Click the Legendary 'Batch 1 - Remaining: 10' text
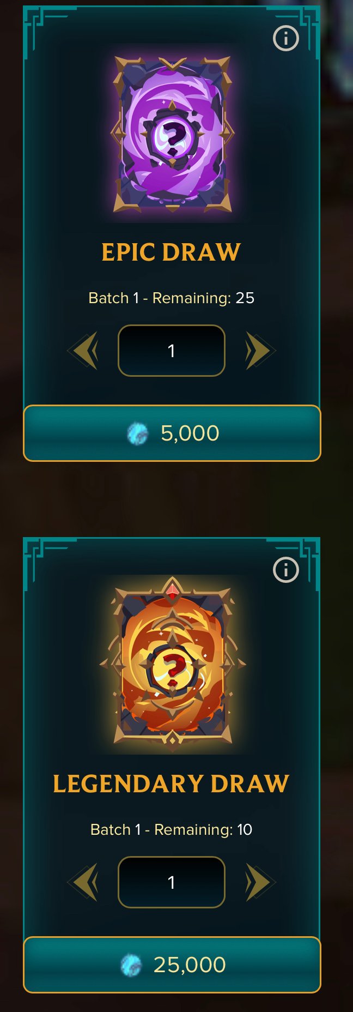Screen dimensions: 353x1012 (x=172, y=829)
